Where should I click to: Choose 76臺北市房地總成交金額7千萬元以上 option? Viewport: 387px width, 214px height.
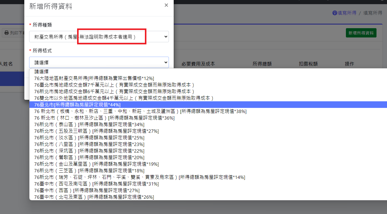[114, 85]
